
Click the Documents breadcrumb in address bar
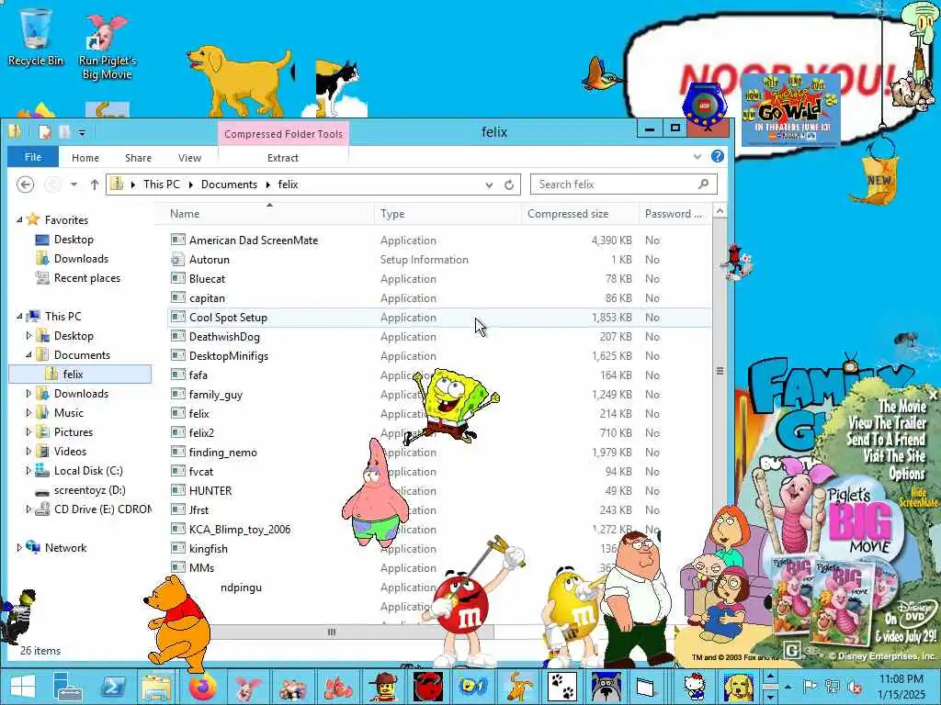tap(229, 185)
